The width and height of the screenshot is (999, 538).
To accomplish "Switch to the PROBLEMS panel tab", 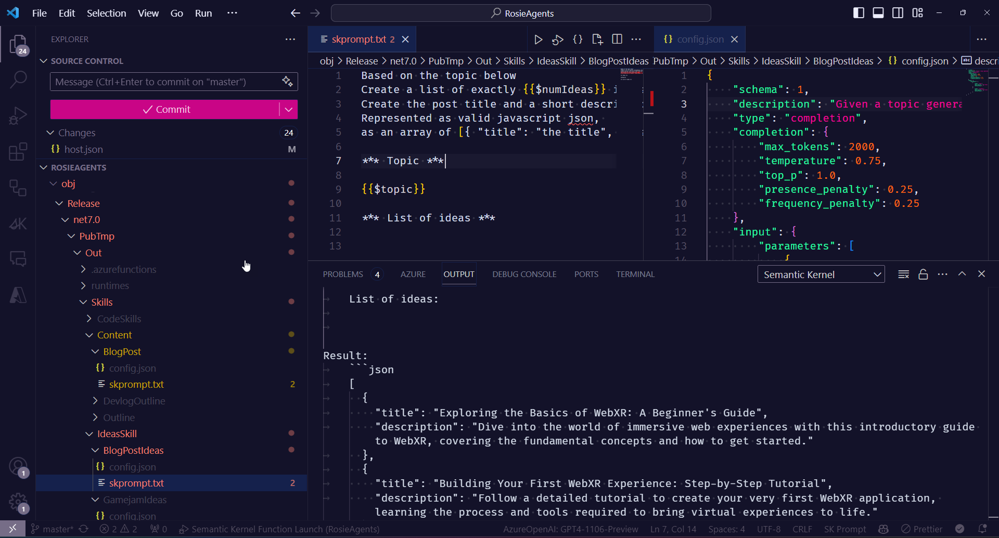I will pyautogui.click(x=343, y=274).
